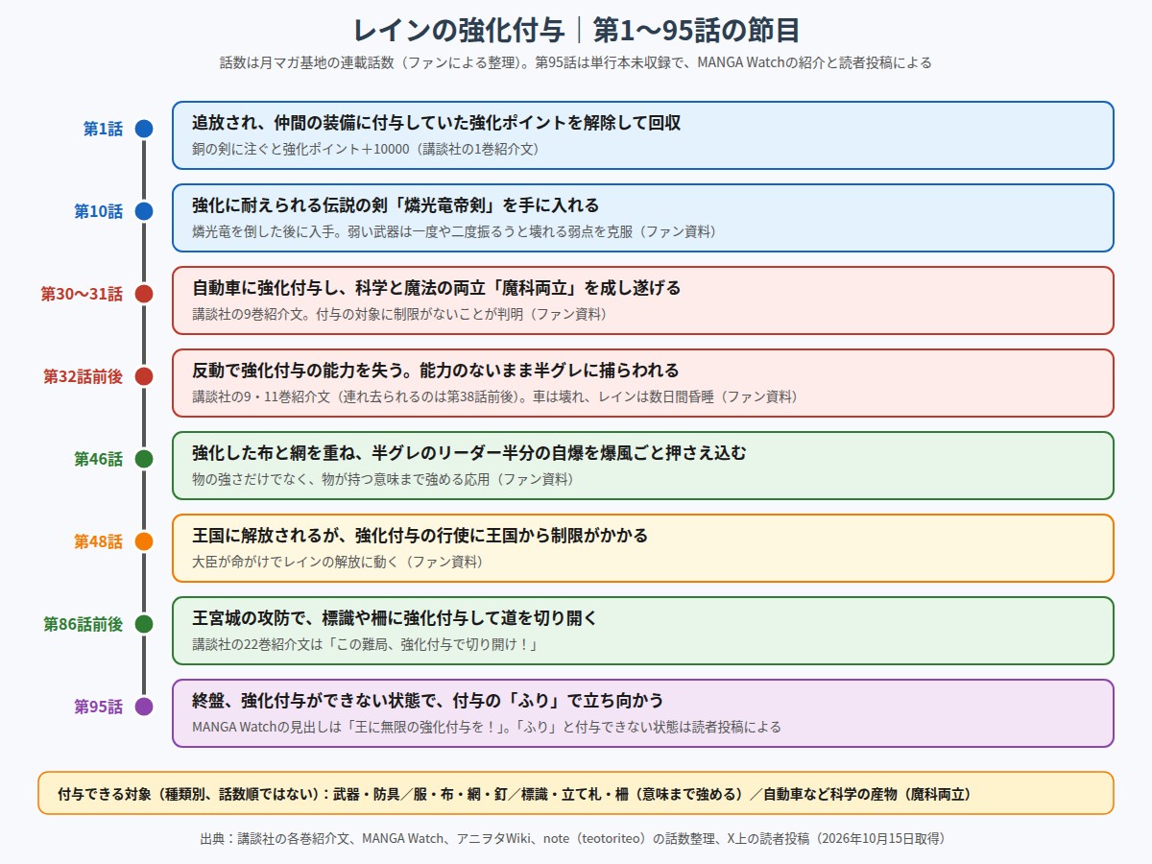
Task: Click the heading starting "強化した布と網を重ね"
Action: [x=469, y=453]
